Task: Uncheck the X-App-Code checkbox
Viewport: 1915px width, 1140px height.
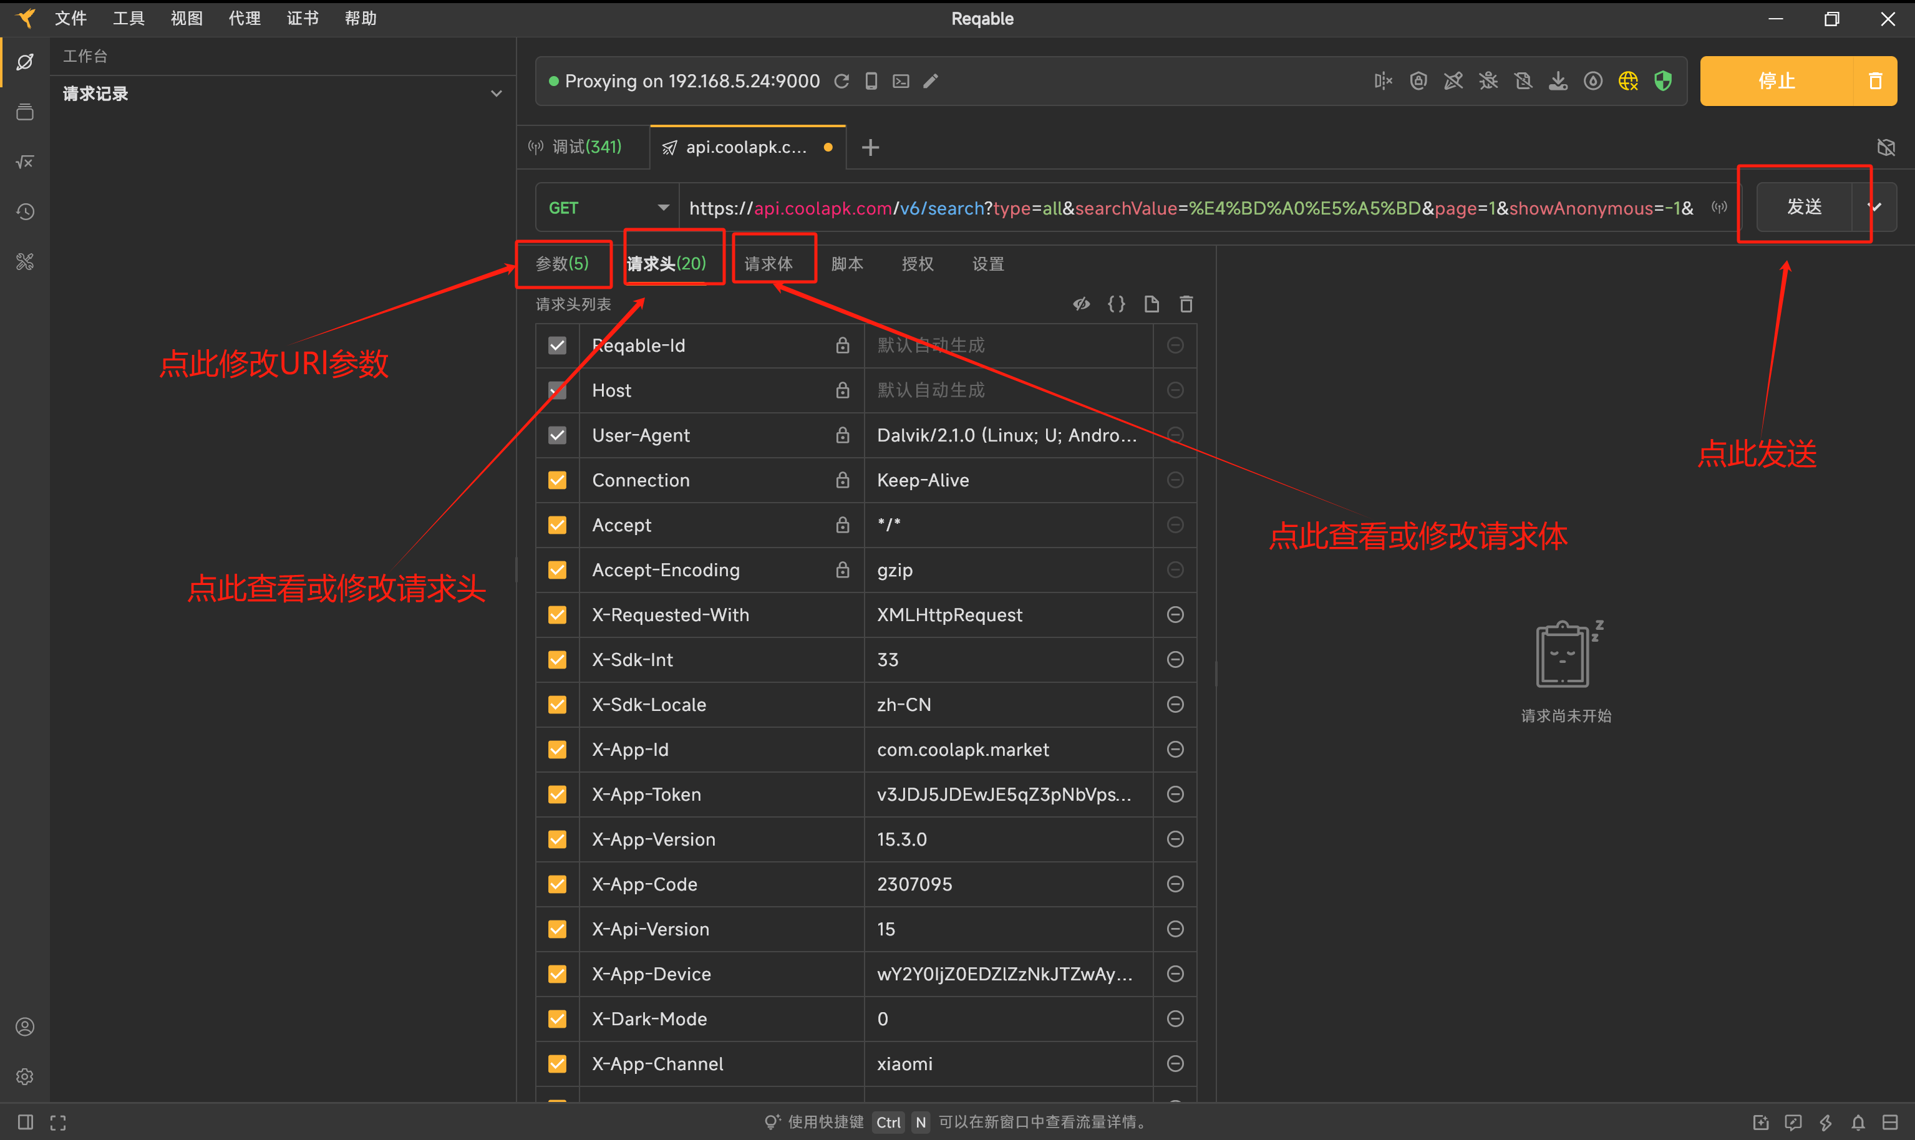Action: click(557, 884)
